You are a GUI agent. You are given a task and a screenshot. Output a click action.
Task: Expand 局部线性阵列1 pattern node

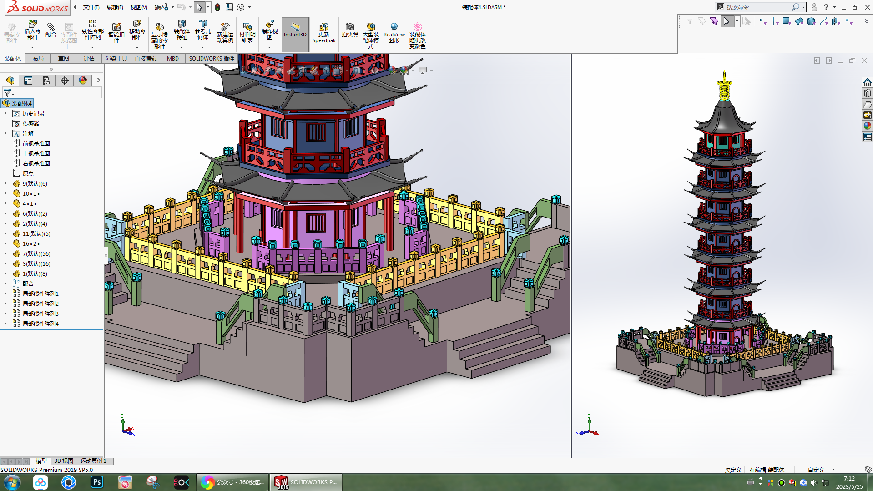point(5,294)
